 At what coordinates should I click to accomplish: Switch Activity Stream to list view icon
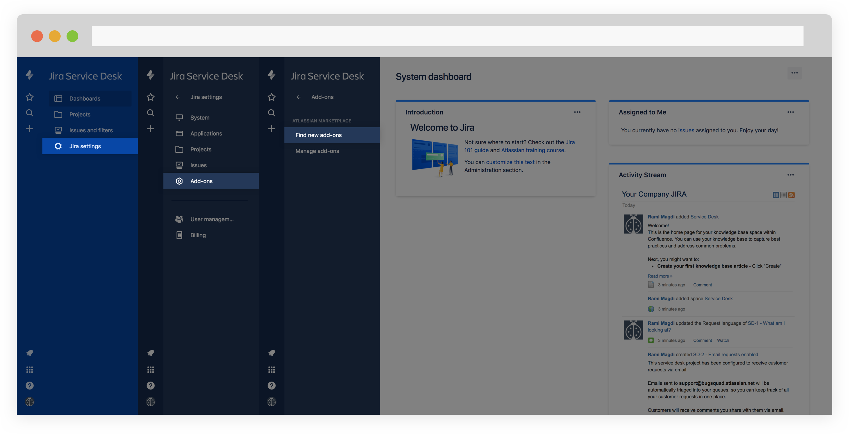(x=783, y=195)
